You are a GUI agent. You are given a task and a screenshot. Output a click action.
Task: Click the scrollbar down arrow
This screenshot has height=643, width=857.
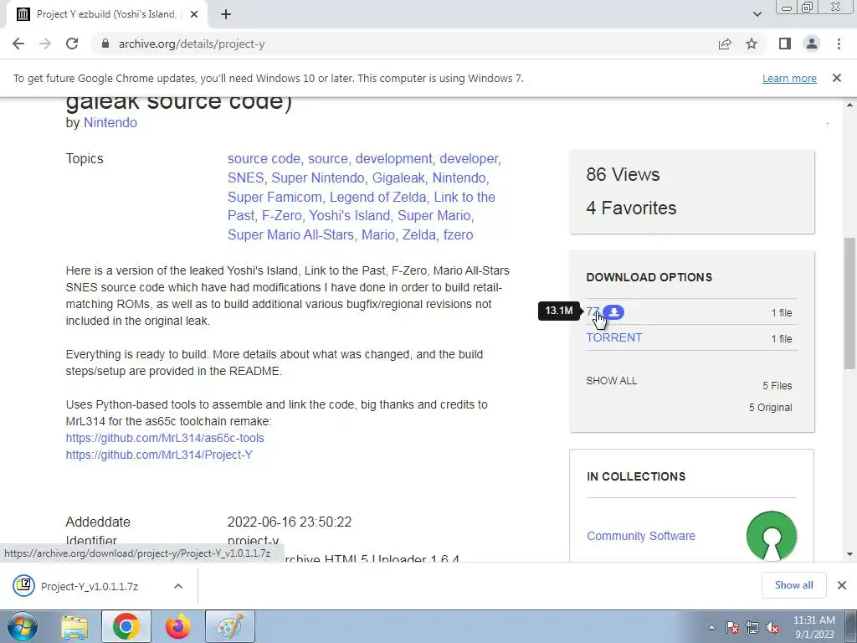point(849,554)
